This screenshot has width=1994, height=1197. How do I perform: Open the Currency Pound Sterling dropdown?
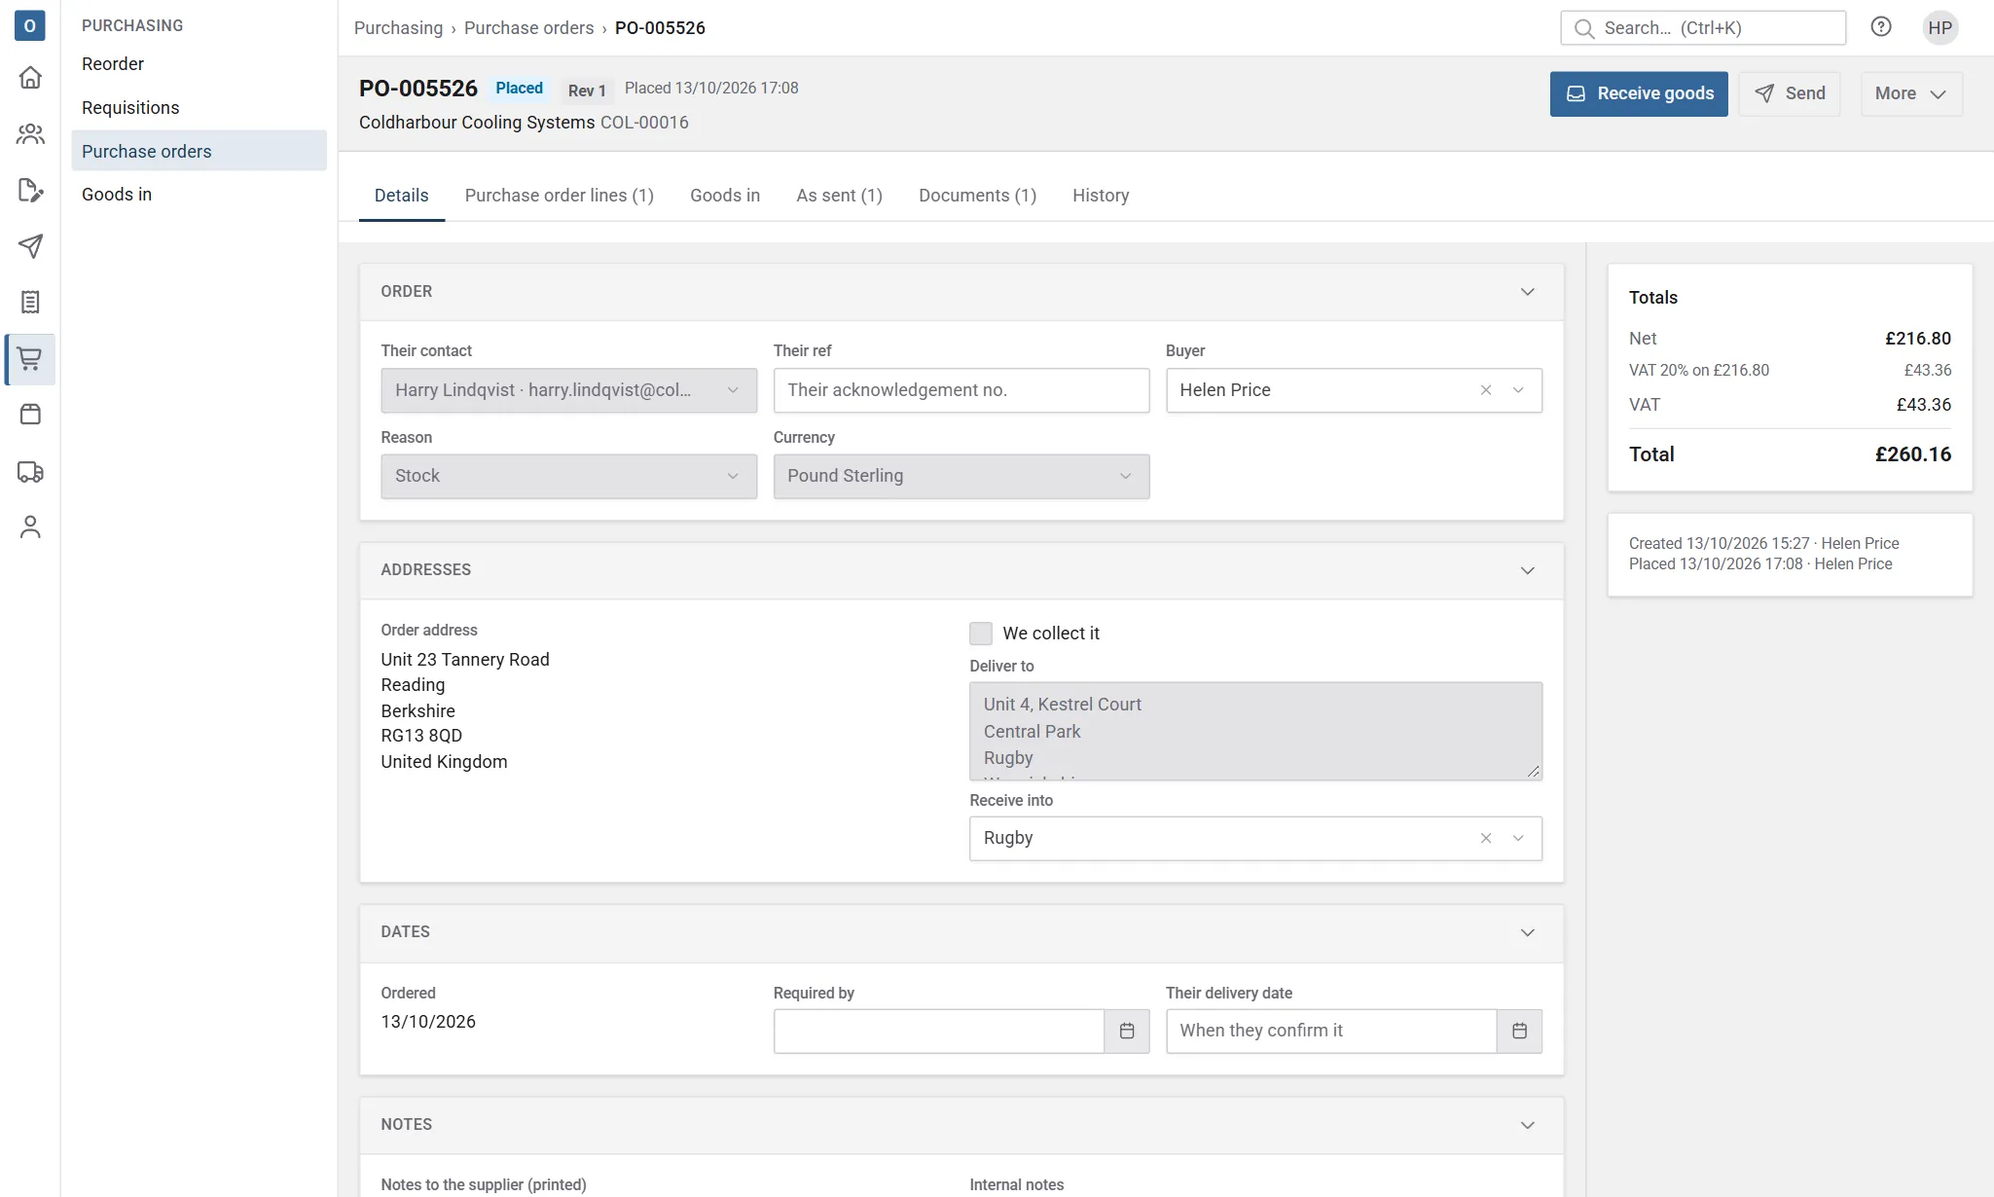pos(961,476)
